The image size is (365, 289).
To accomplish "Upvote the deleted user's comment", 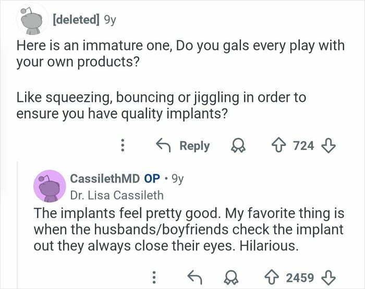I will [x=278, y=146].
